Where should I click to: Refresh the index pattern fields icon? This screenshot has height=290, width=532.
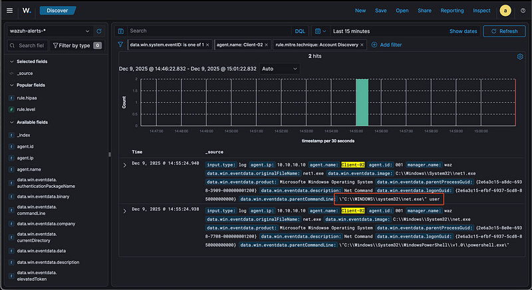tap(99, 31)
